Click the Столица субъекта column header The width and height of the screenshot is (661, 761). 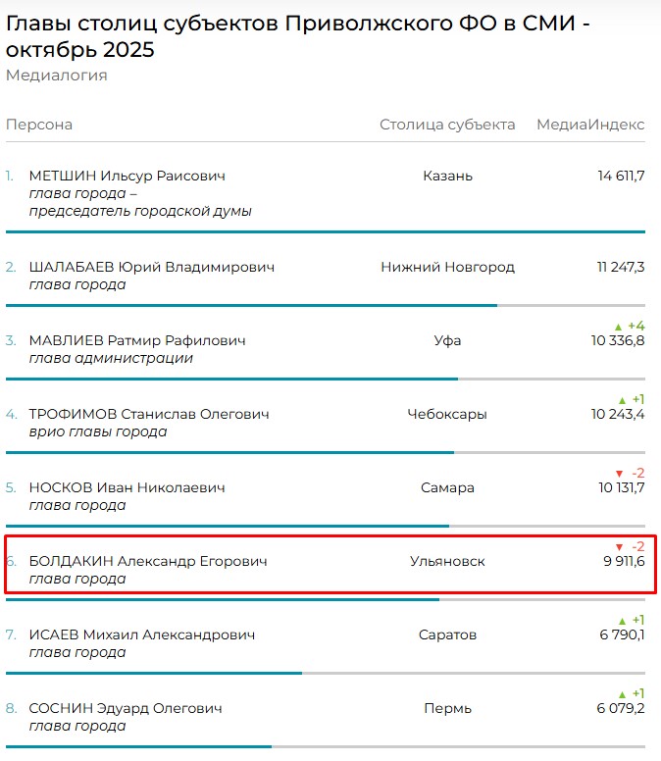(x=447, y=125)
